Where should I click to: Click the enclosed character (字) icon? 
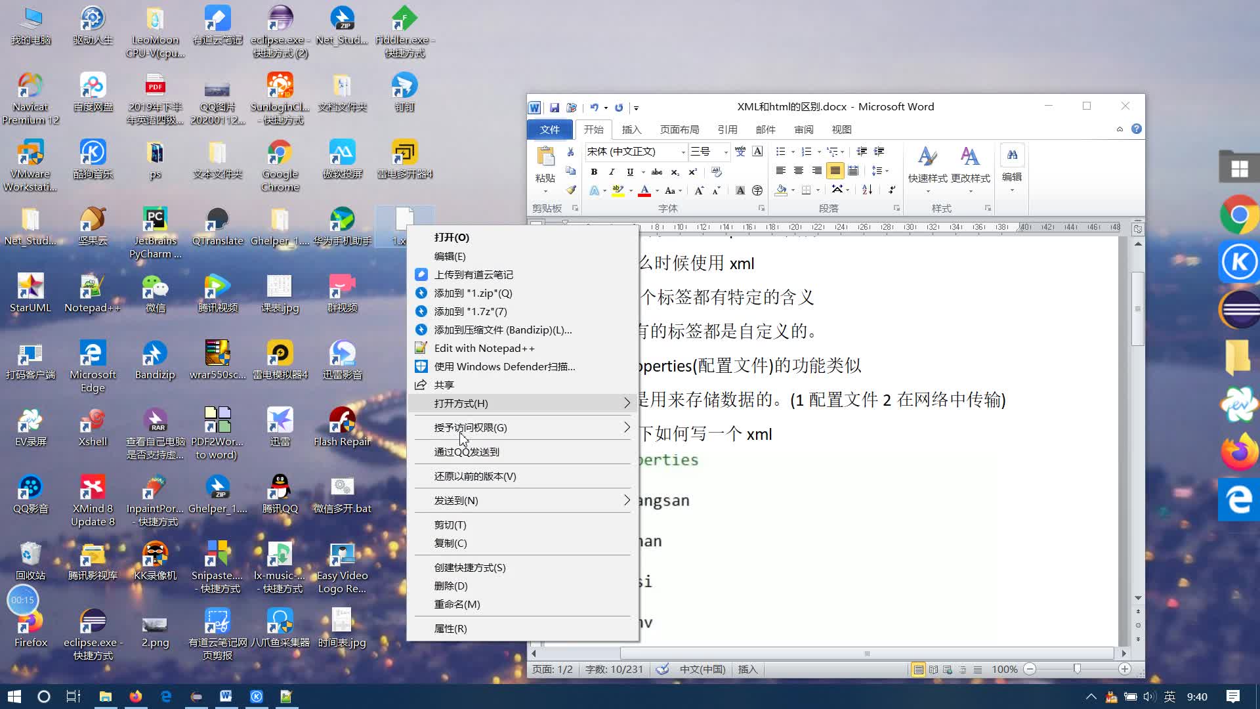pos(757,190)
